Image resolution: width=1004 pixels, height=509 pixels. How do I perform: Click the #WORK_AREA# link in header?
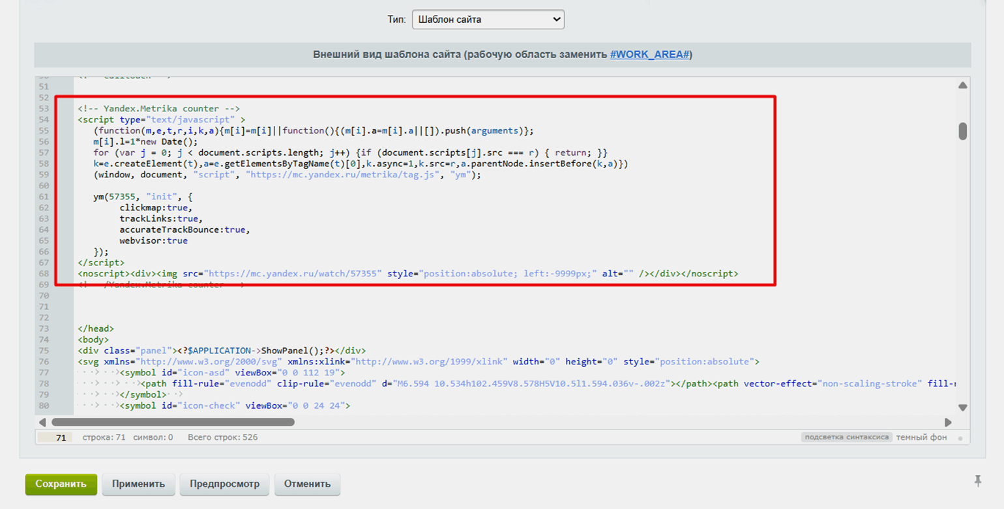click(x=649, y=54)
